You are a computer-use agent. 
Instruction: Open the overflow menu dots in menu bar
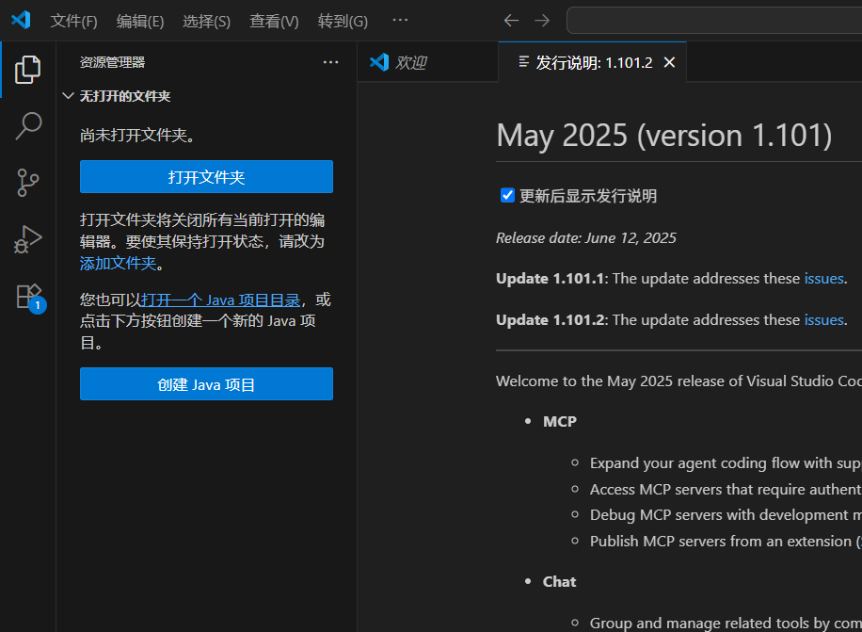(400, 21)
